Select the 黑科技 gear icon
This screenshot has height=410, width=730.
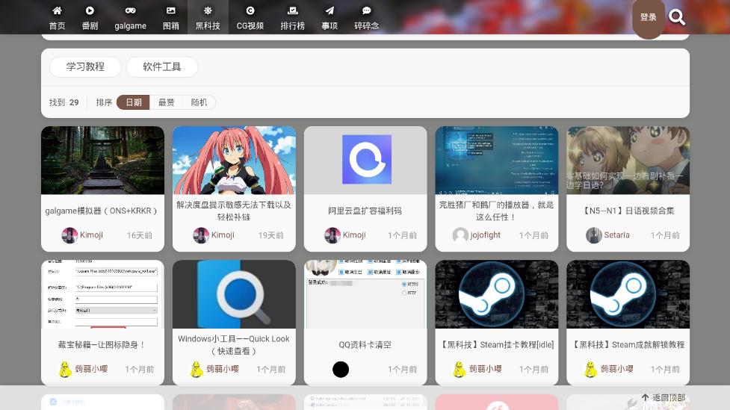(208, 10)
